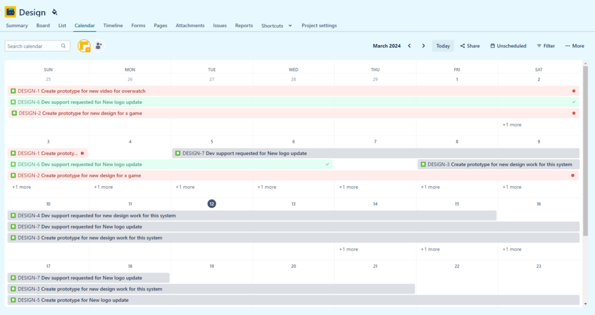The image size is (595, 315).
Task: Click the Search calendar input field
Action: [33, 46]
